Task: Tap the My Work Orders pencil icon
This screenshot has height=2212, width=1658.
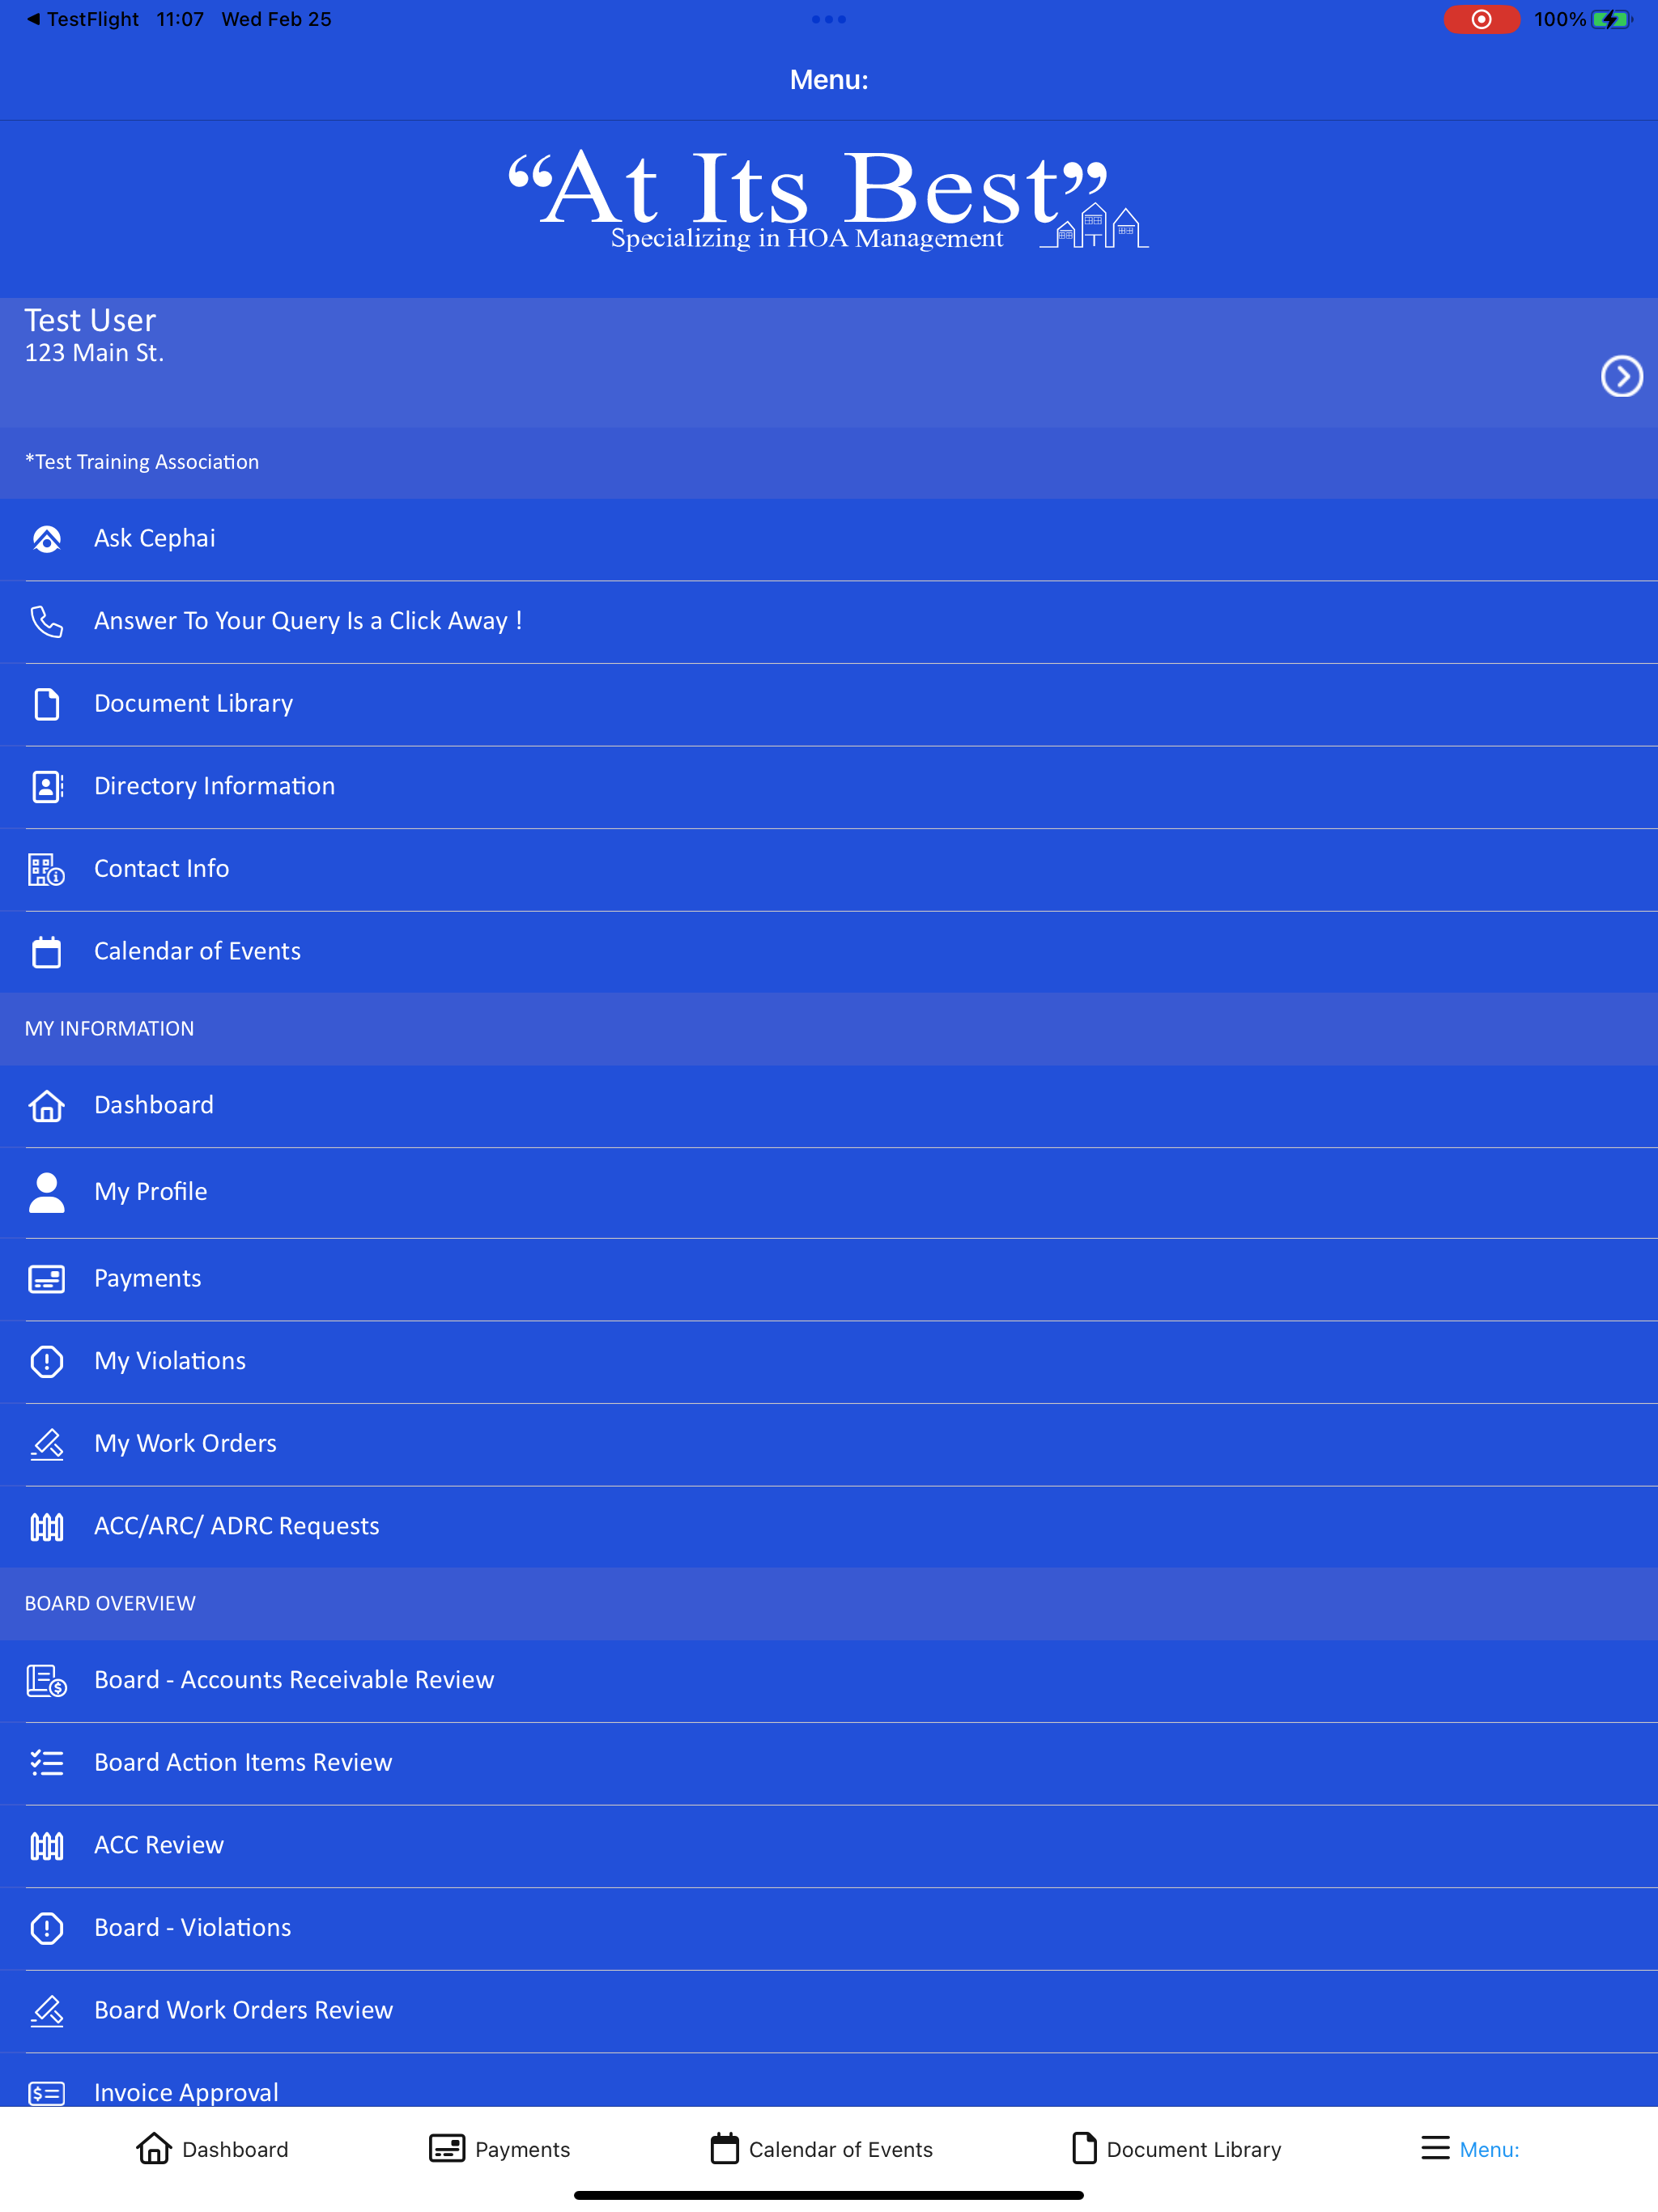Action: click(46, 1444)
